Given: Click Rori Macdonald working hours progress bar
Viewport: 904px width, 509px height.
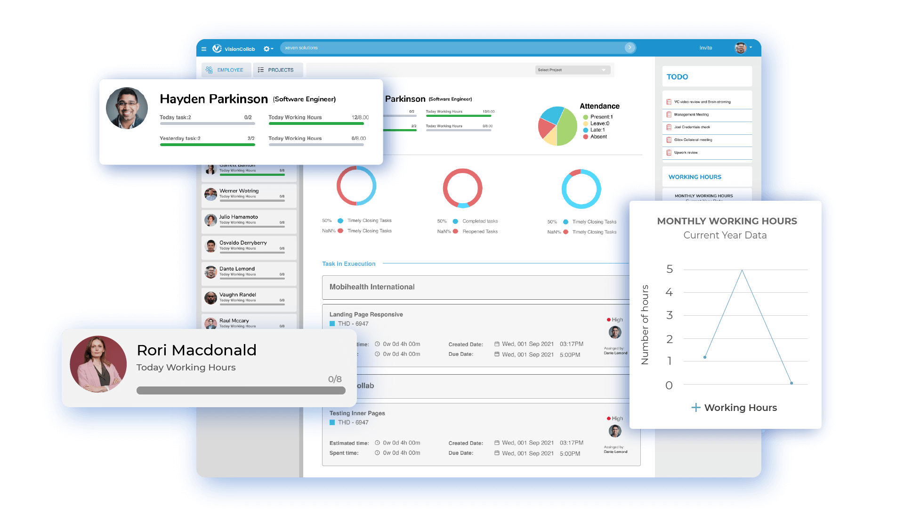Looking at the screenshot, I should pos(241,390).
